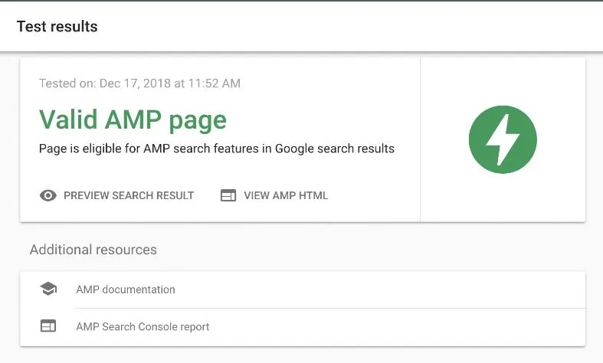This screenshot has width=603, height=363.
Task: Open the AMP documentation link
Action: click(x=126, y=289)
